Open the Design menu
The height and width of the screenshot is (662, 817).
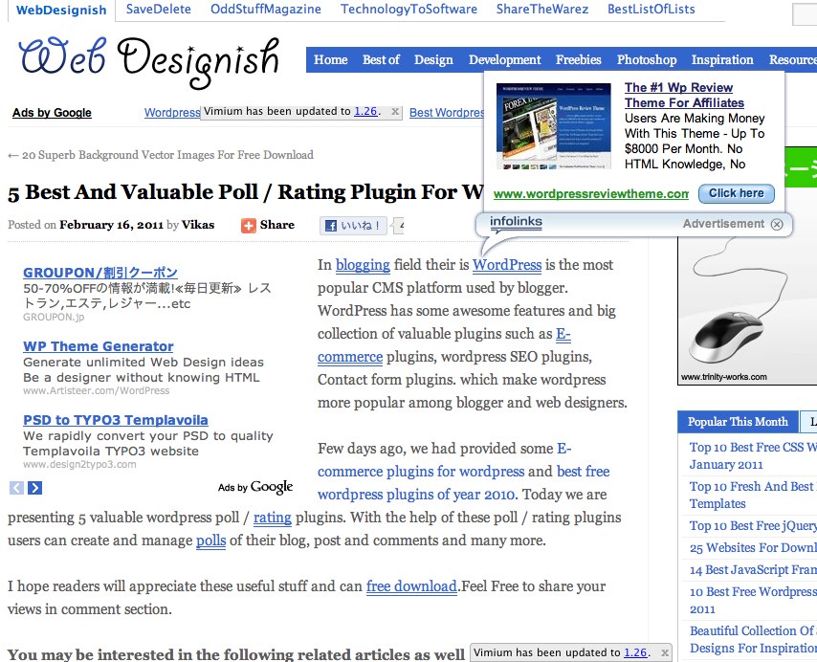[433, 60]
